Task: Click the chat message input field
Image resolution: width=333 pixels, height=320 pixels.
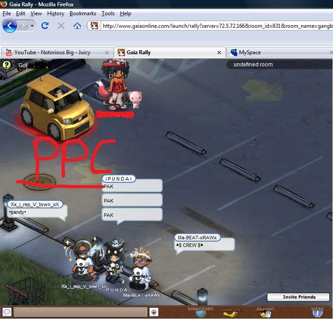Action: click(80, 312)
